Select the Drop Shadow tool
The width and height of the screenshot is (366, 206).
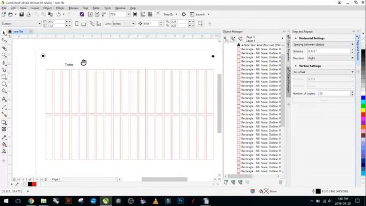coord(4,122)
